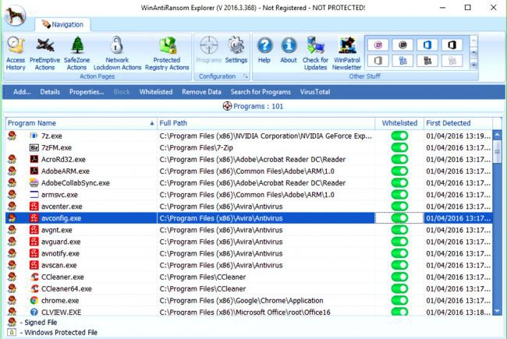Screen dimensions: 507x339
Task: Toggle whitelist switch for AdobeARM.exe
Action: click(399, 171)
